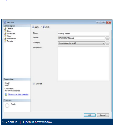Confirm the job with OK

[90, 115]
